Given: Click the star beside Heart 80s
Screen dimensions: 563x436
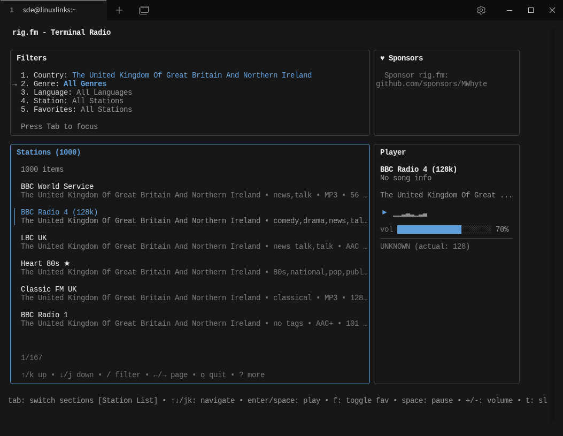Looking at the screenshot, I should [x=67, y=264].
